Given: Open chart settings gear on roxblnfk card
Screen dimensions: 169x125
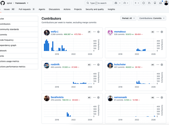Looking at the screenshot, I should tap(98, 65).
